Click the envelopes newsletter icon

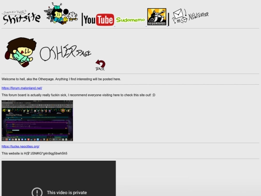[179, 16]
